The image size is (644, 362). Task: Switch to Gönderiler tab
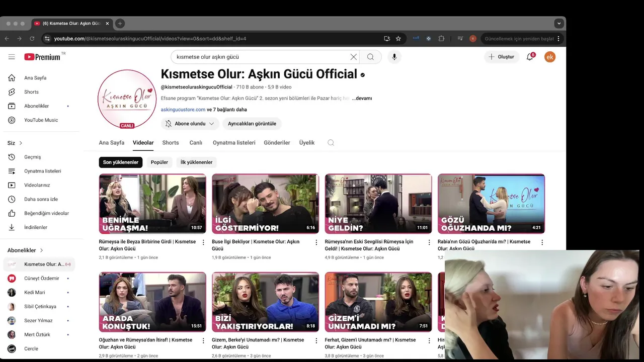point(277,143)
